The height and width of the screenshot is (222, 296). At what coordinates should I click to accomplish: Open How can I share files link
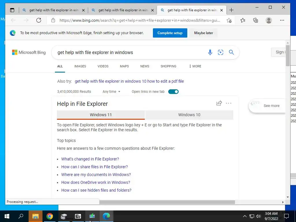click(95, 167)
